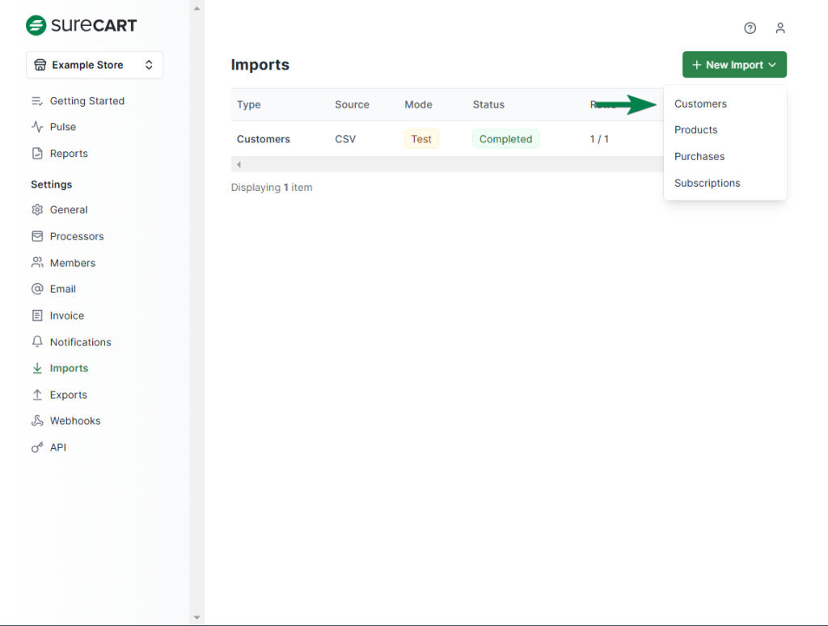Screen dimensions: 828x626
Task: Expand the Example Store switcher
Action: tap(95, 65)
